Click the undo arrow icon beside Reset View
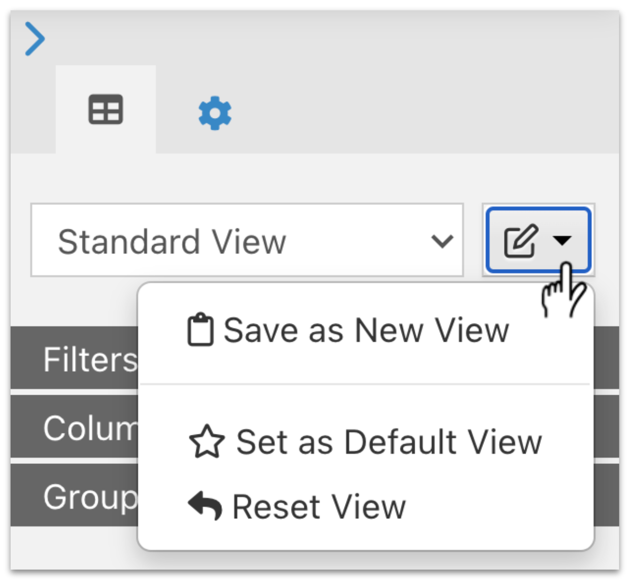This screenshot has width=631, height=586. pyautogui.click(x=205, y=505)
